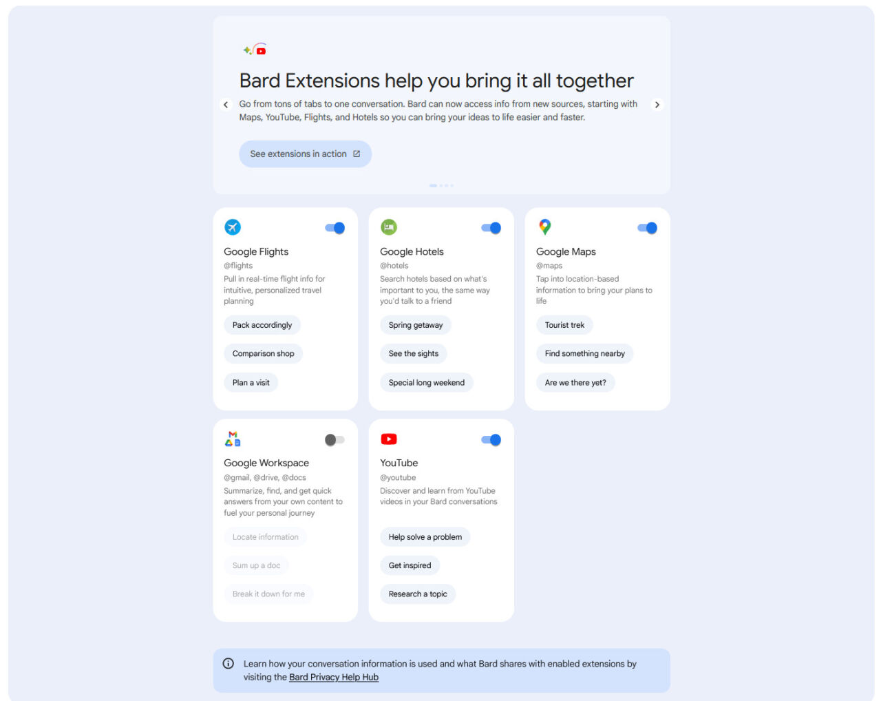Click the right carousel arrow
881x701 pixels.
tap(657, 105)
